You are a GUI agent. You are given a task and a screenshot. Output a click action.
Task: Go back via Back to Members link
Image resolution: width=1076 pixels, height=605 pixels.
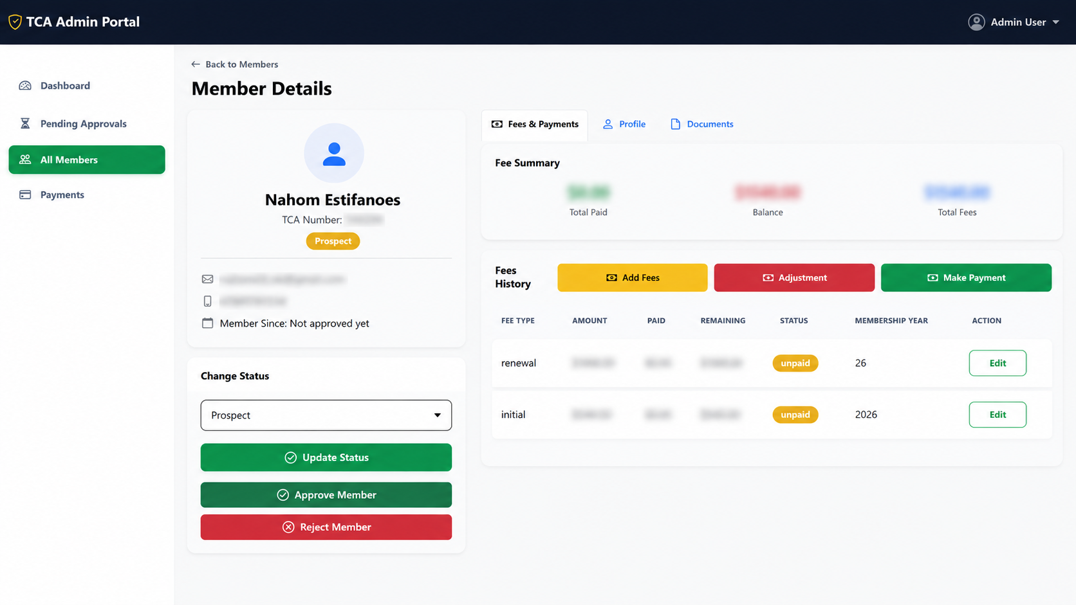(235, 64)
